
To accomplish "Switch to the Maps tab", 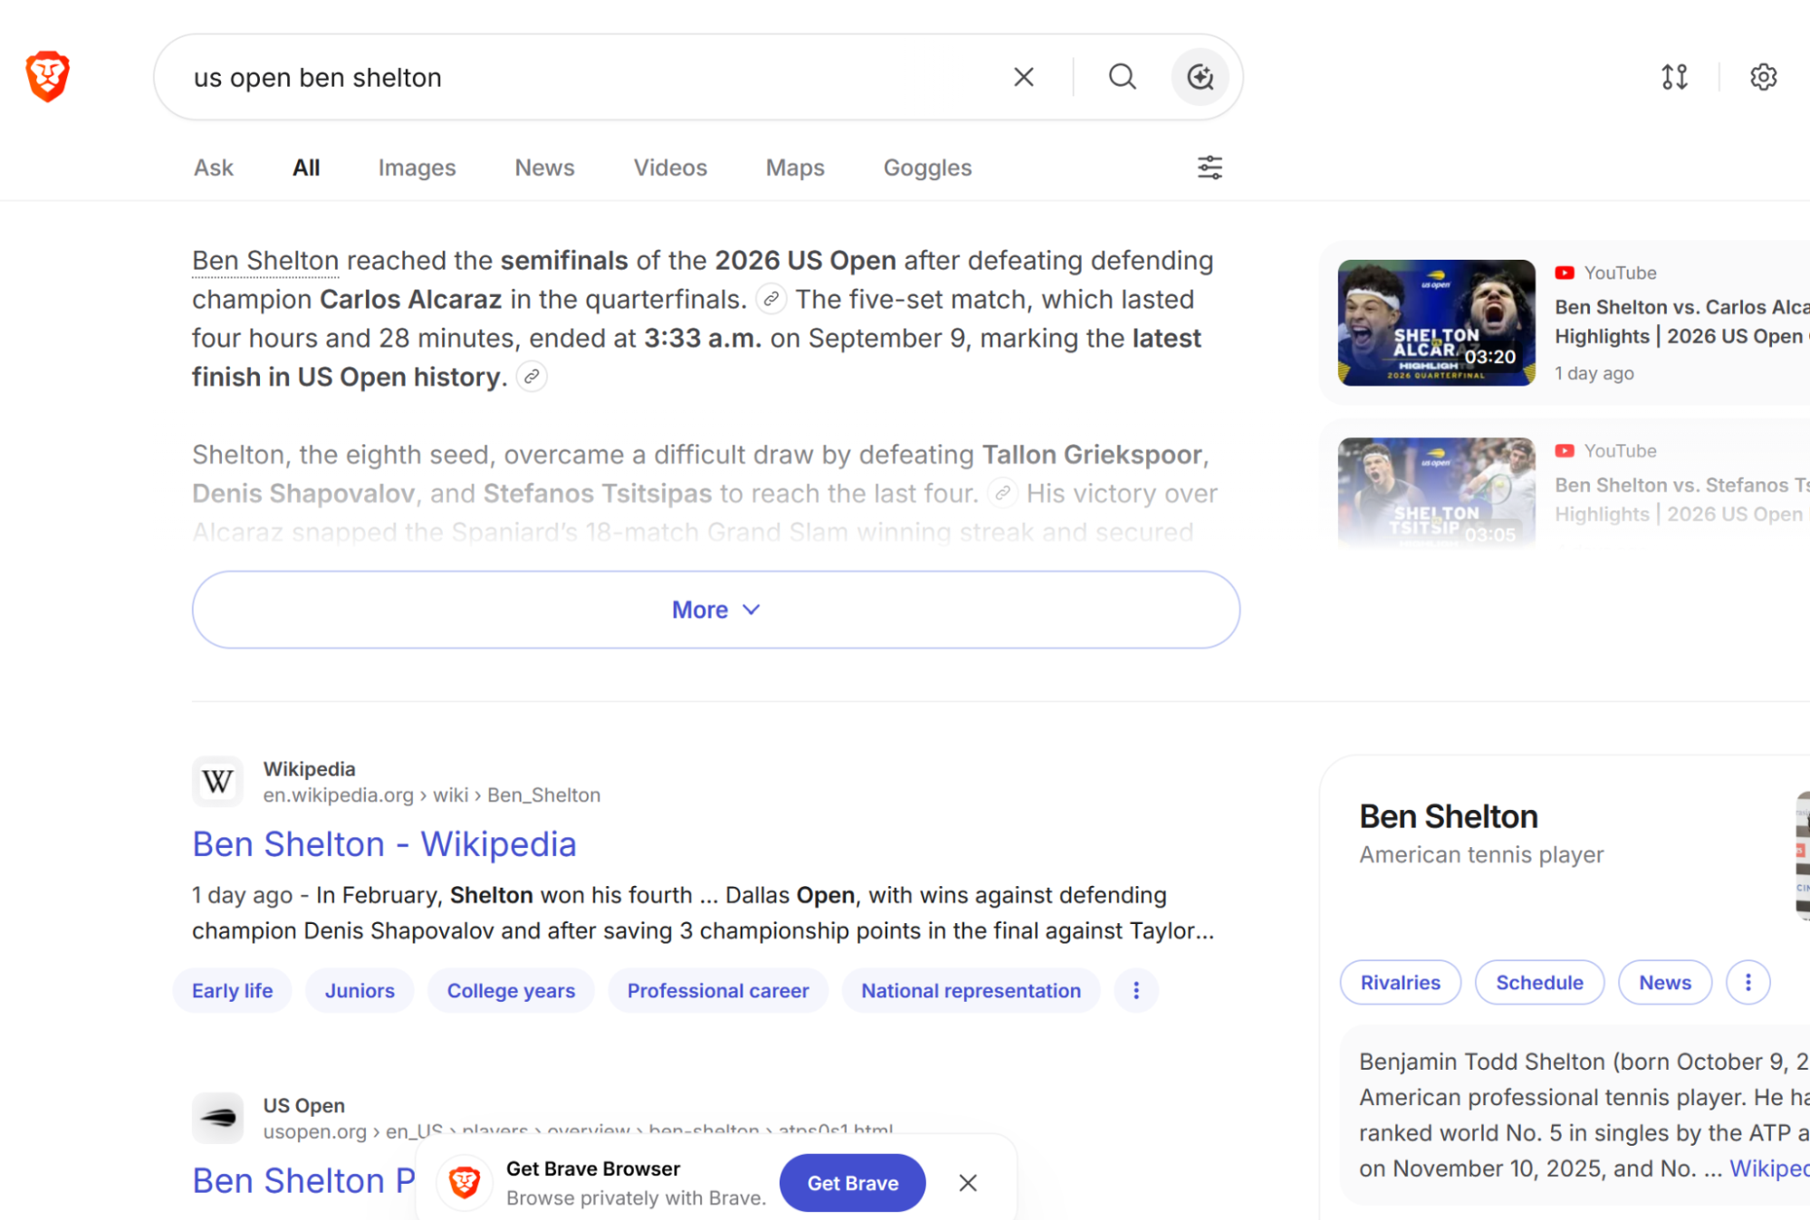I will point(795,167).
